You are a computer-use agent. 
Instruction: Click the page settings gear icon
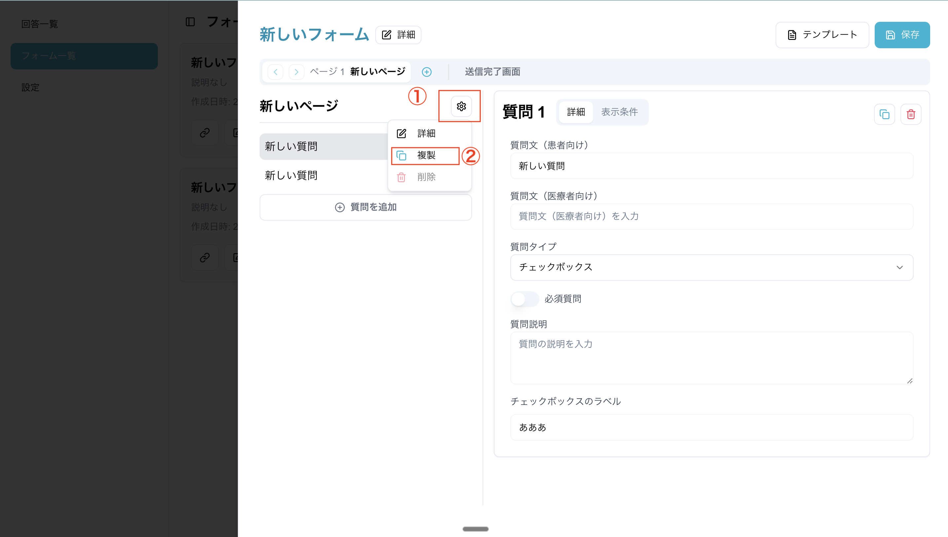(461, 107)
